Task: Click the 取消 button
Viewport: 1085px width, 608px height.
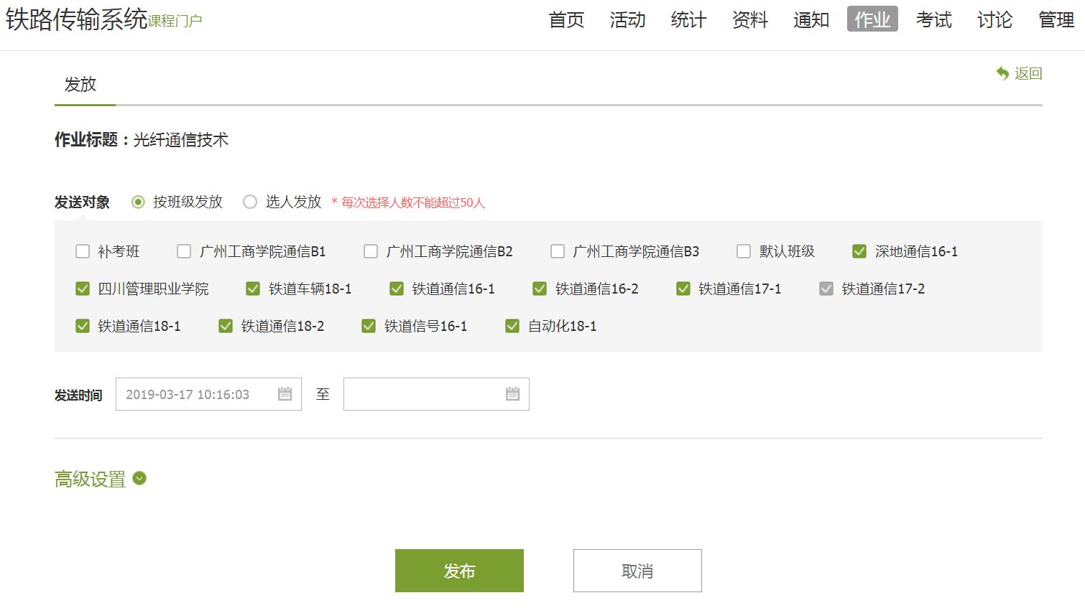Action: click(637, 571)
